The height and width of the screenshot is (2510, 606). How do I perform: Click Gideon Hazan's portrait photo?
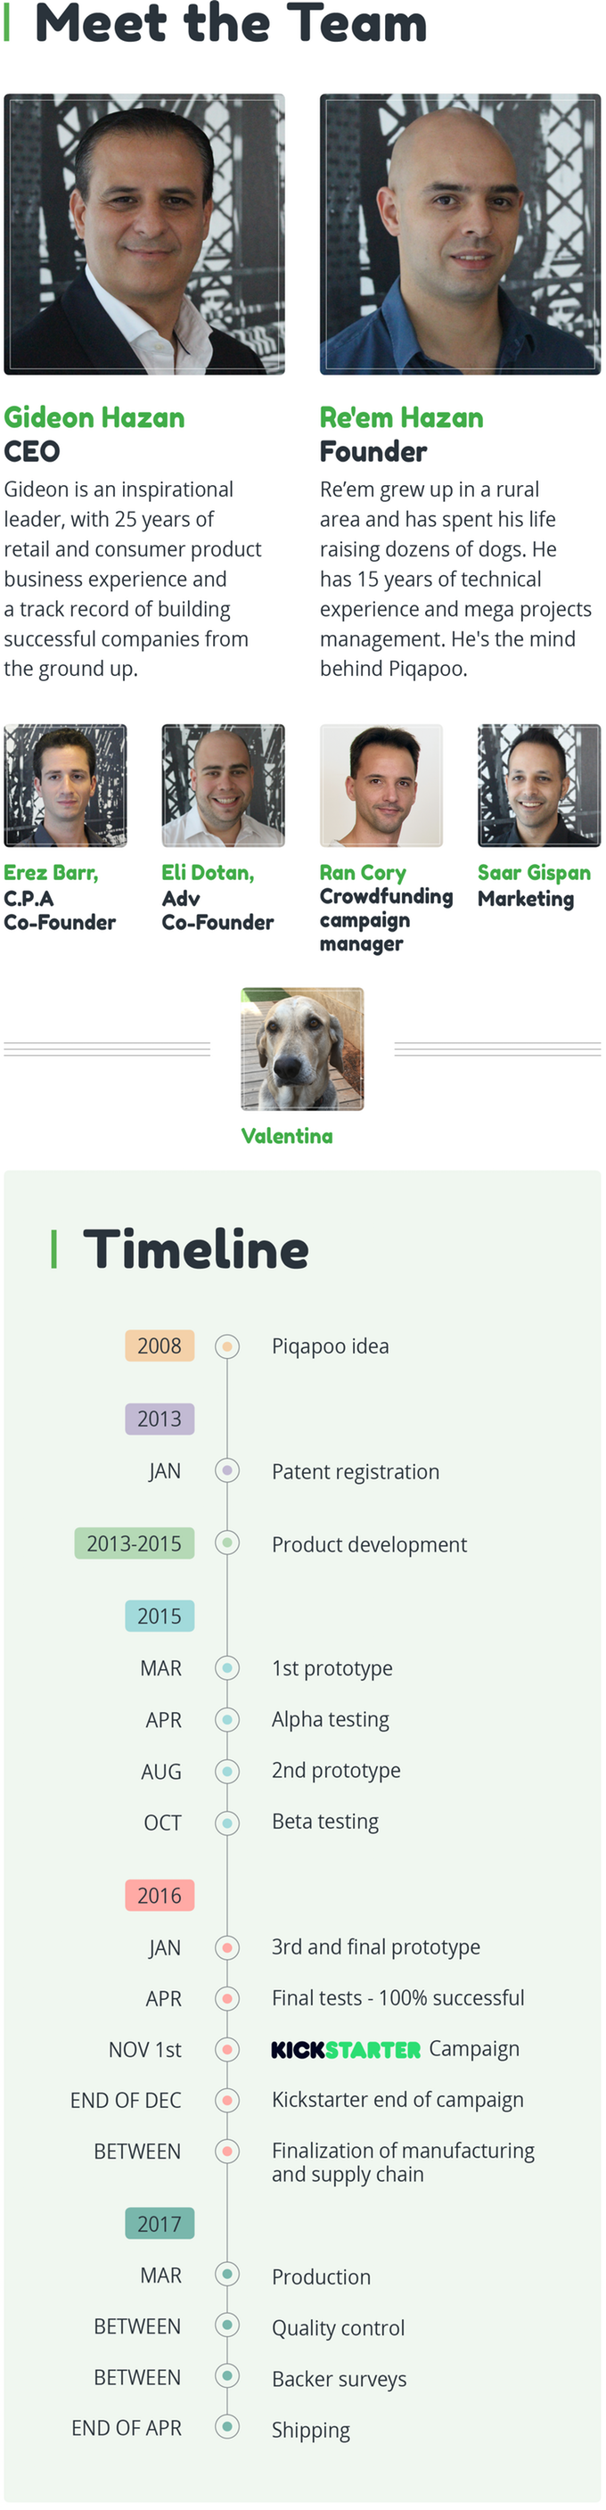click(144, 234)
